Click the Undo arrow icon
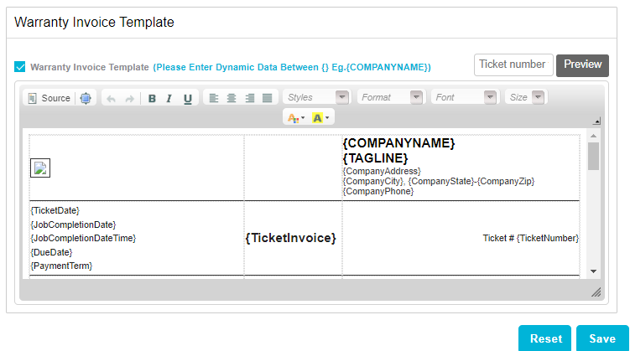The height and width of the screenshot is (351, 630). pyautogui.click(x=111, y=98)
